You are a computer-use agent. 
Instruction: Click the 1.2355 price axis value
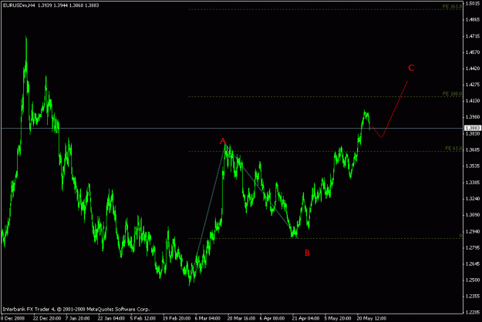click(473, 297)
